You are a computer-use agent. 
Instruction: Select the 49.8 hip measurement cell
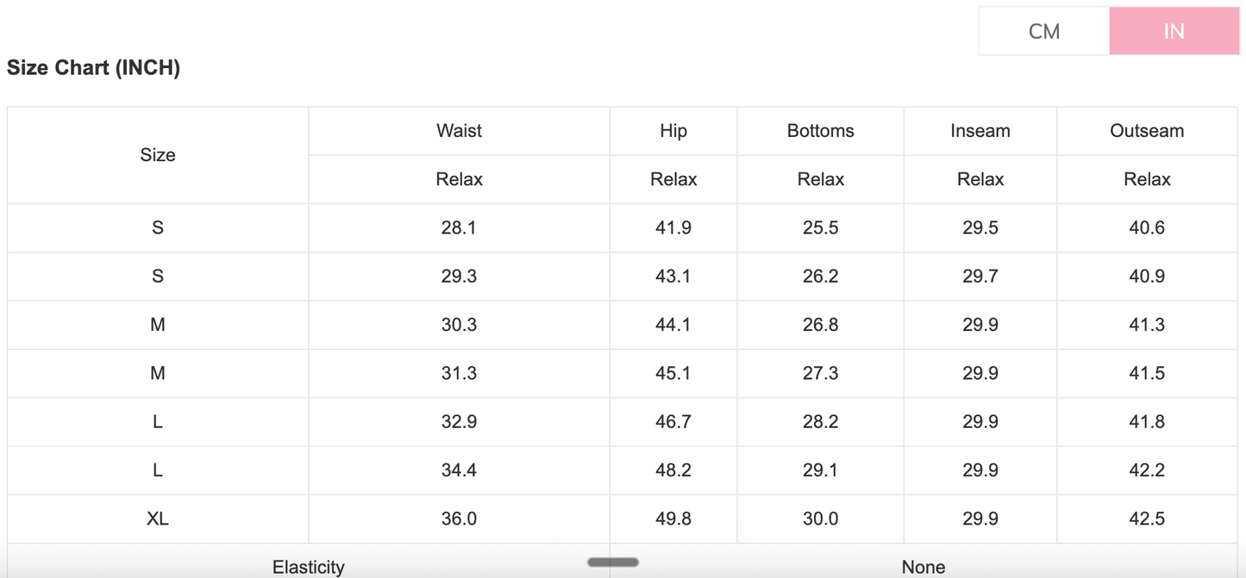click(x=673, y=519)
